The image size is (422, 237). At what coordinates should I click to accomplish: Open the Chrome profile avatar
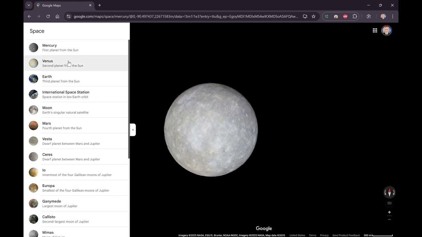(x=383, y=16)
